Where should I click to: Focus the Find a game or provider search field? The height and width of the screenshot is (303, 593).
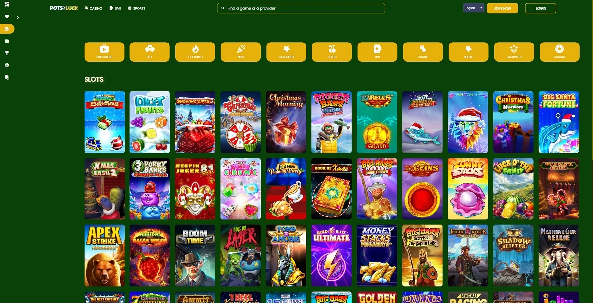301,8
